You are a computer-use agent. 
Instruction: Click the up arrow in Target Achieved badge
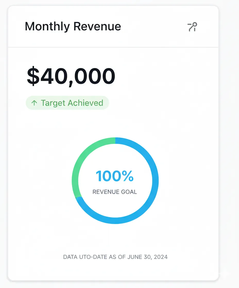click(x=34, y=103)
